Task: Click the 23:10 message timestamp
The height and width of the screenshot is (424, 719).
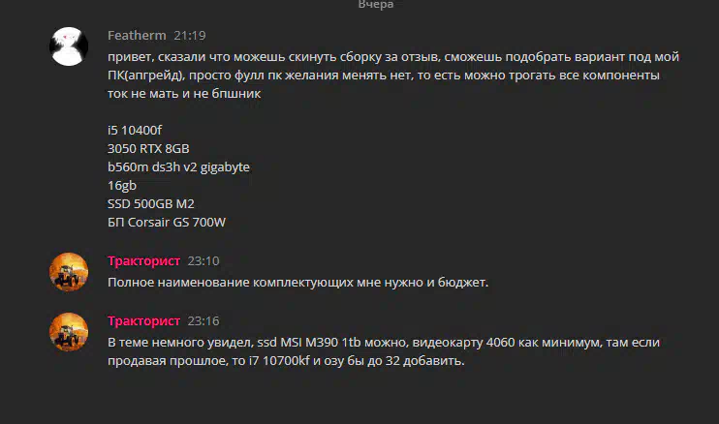Action: (x=203, y=261)
